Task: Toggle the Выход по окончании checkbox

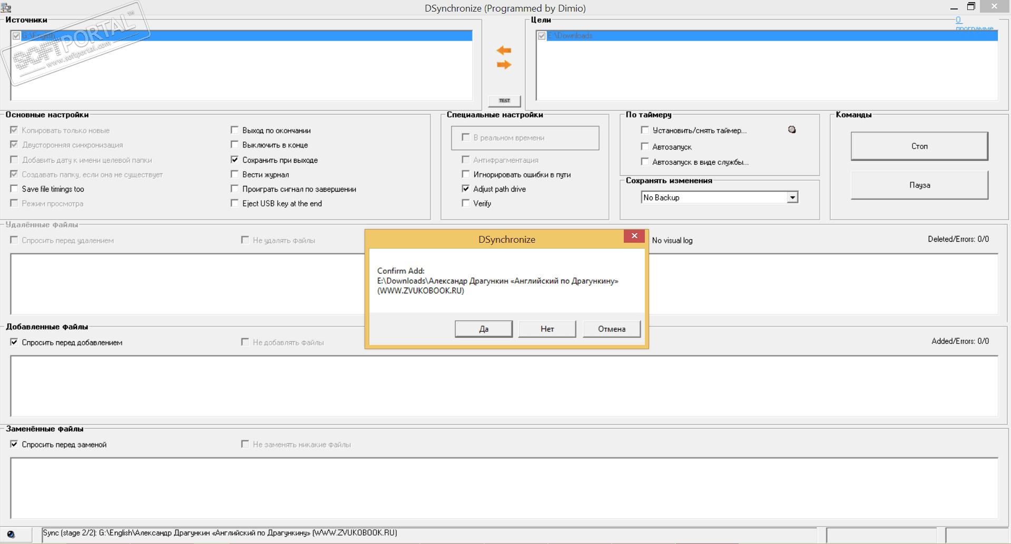Action: 235,130
